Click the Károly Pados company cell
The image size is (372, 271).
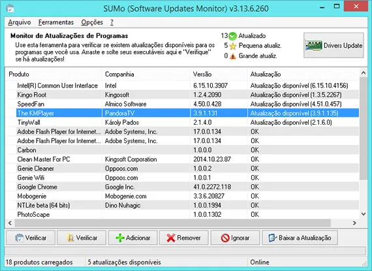146,123
